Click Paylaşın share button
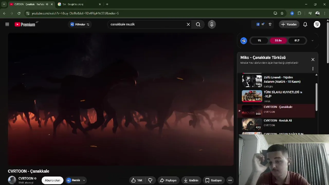 pyautogui.click(x=168, y=180)
